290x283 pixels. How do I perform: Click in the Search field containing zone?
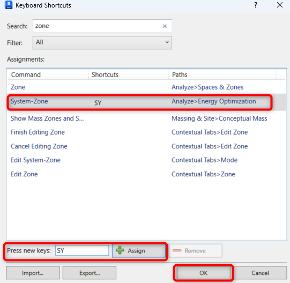pos(102,26)
